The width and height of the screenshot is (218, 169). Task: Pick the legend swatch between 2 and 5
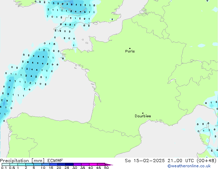pyautogui.click(x=30, y=165)
